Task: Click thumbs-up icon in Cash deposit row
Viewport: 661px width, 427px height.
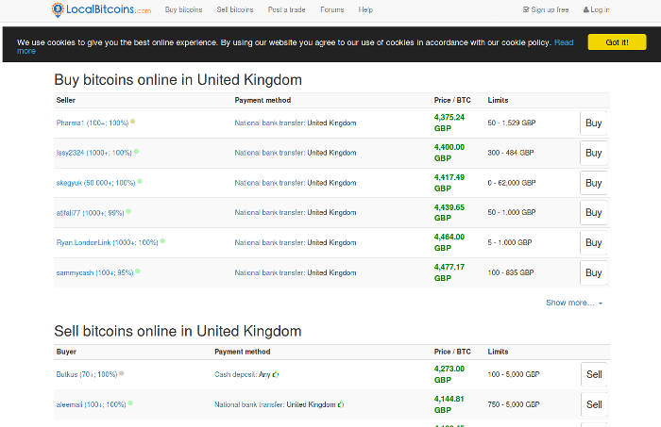Action: pyautogui.click(x=276, y=374)
